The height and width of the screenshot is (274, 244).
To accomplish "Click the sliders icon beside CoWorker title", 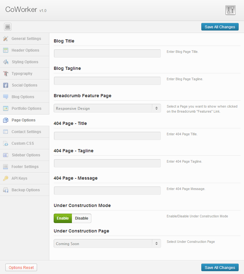I will point(230,10).
